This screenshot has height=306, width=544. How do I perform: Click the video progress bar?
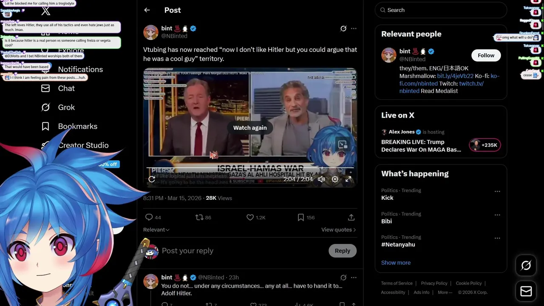coord(250,168)
